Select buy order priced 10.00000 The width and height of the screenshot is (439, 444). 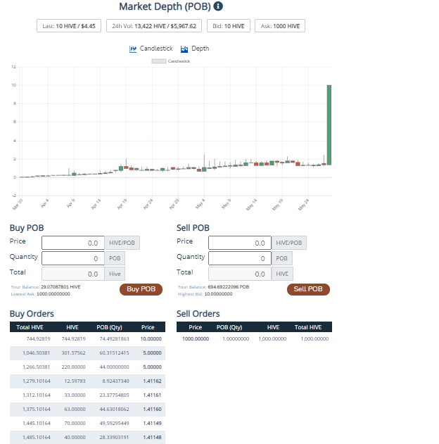87,339
